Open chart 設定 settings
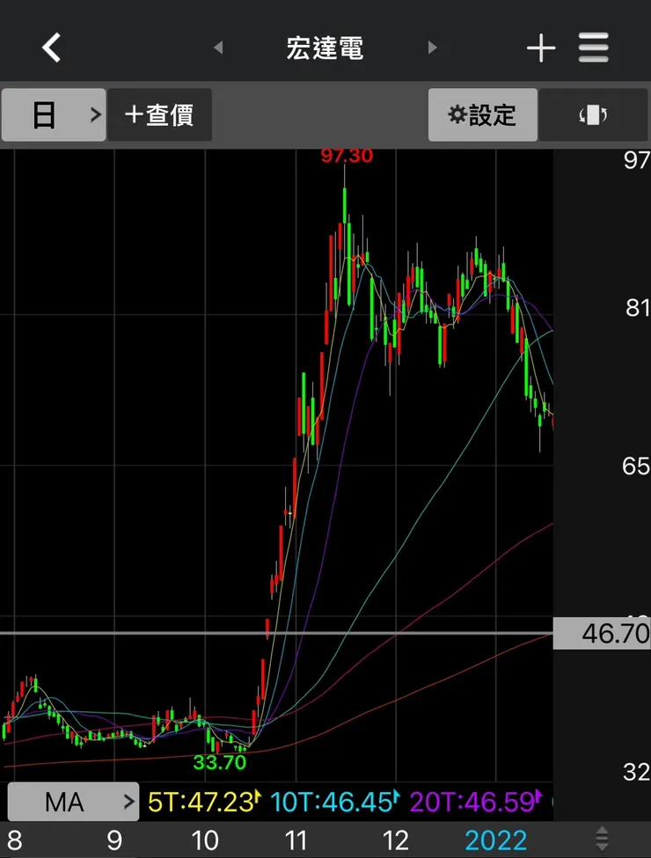 pos(482,115)
